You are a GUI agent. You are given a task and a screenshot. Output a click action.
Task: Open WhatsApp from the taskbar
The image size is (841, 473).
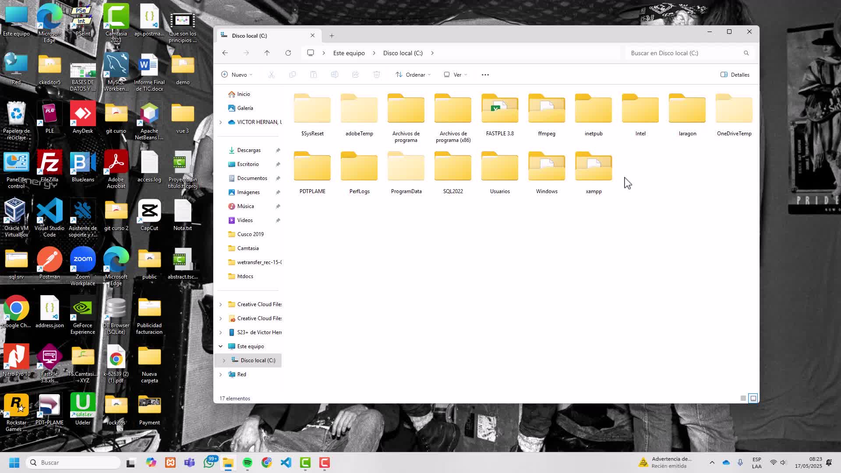click(209, 462)
